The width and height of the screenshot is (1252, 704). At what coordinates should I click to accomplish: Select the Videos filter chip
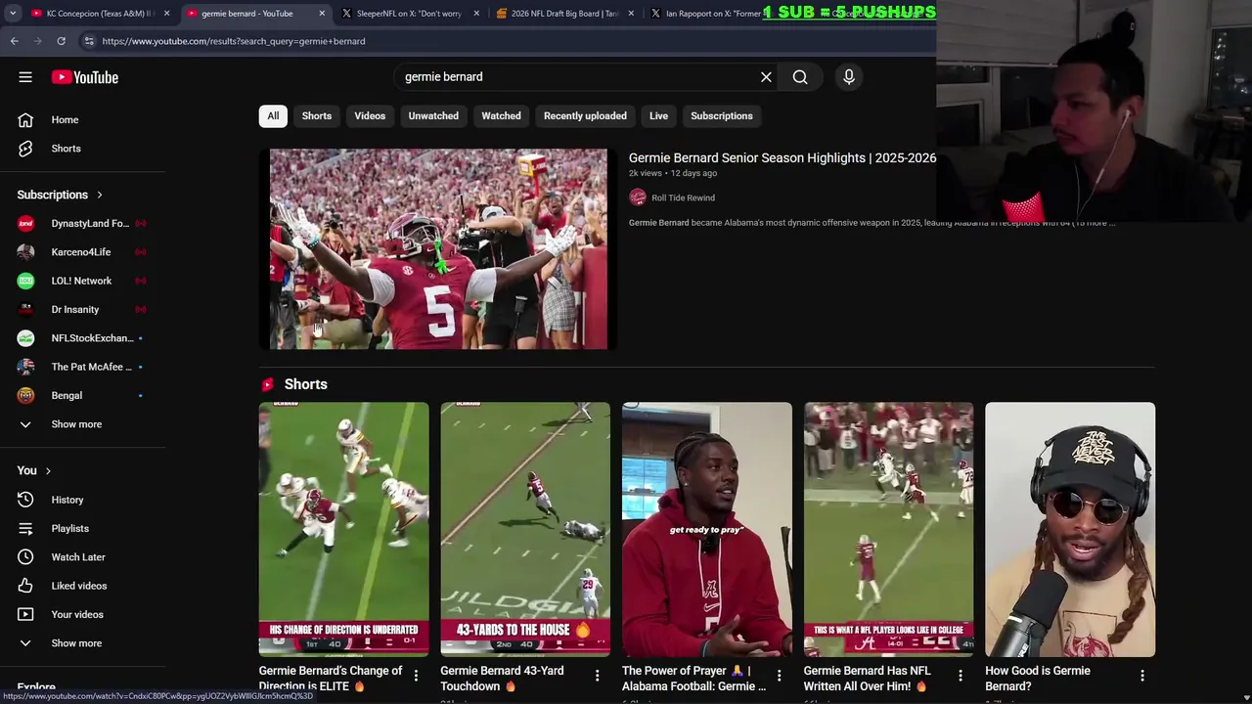(x=370, y=115)
